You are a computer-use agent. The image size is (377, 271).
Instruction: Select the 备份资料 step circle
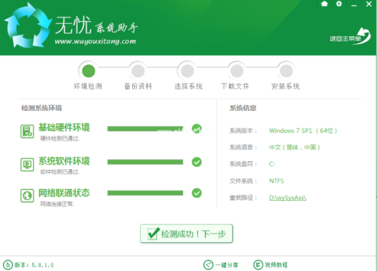pos(138,71)
